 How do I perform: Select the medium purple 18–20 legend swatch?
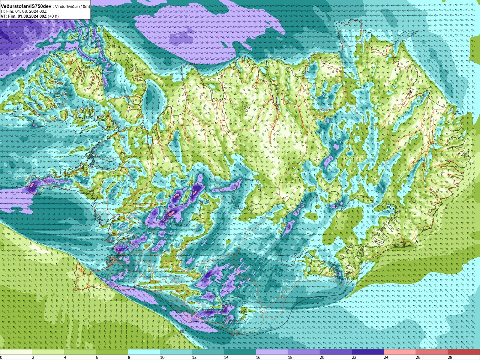(x=304, y=352)
